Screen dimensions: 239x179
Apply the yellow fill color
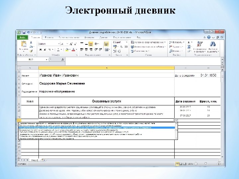67,49
